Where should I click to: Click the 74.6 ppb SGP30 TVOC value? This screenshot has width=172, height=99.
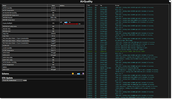click(x=53, y=53)
